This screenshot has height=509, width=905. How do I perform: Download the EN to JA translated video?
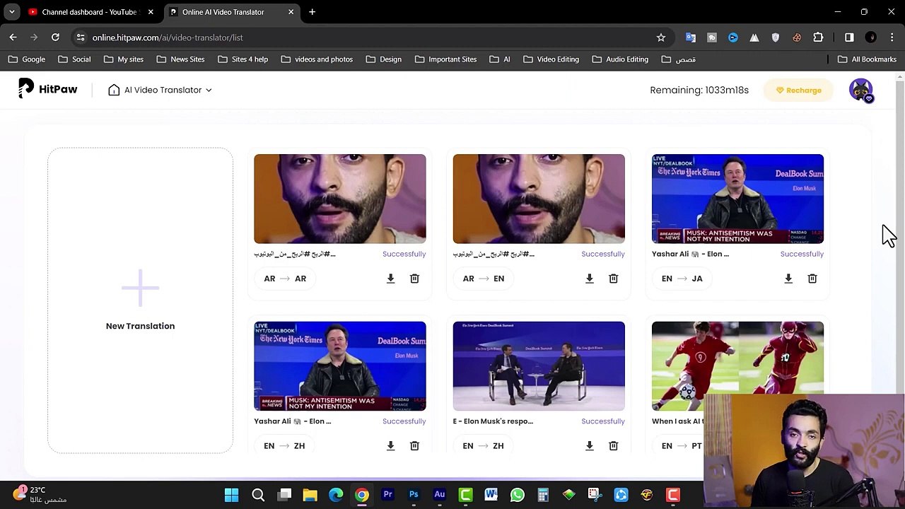[x=788, y=279]
